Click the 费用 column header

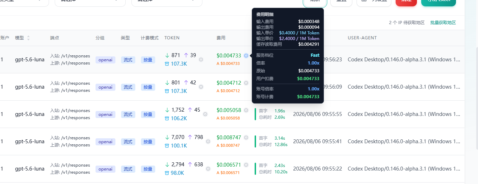pyautogui.click(x=221, y=38)
